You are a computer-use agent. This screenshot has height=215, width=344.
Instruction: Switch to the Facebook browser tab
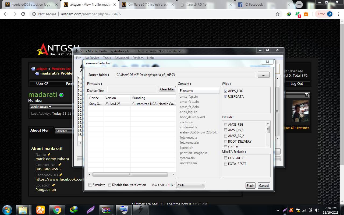pyautogui.click(x=264, y=5)
